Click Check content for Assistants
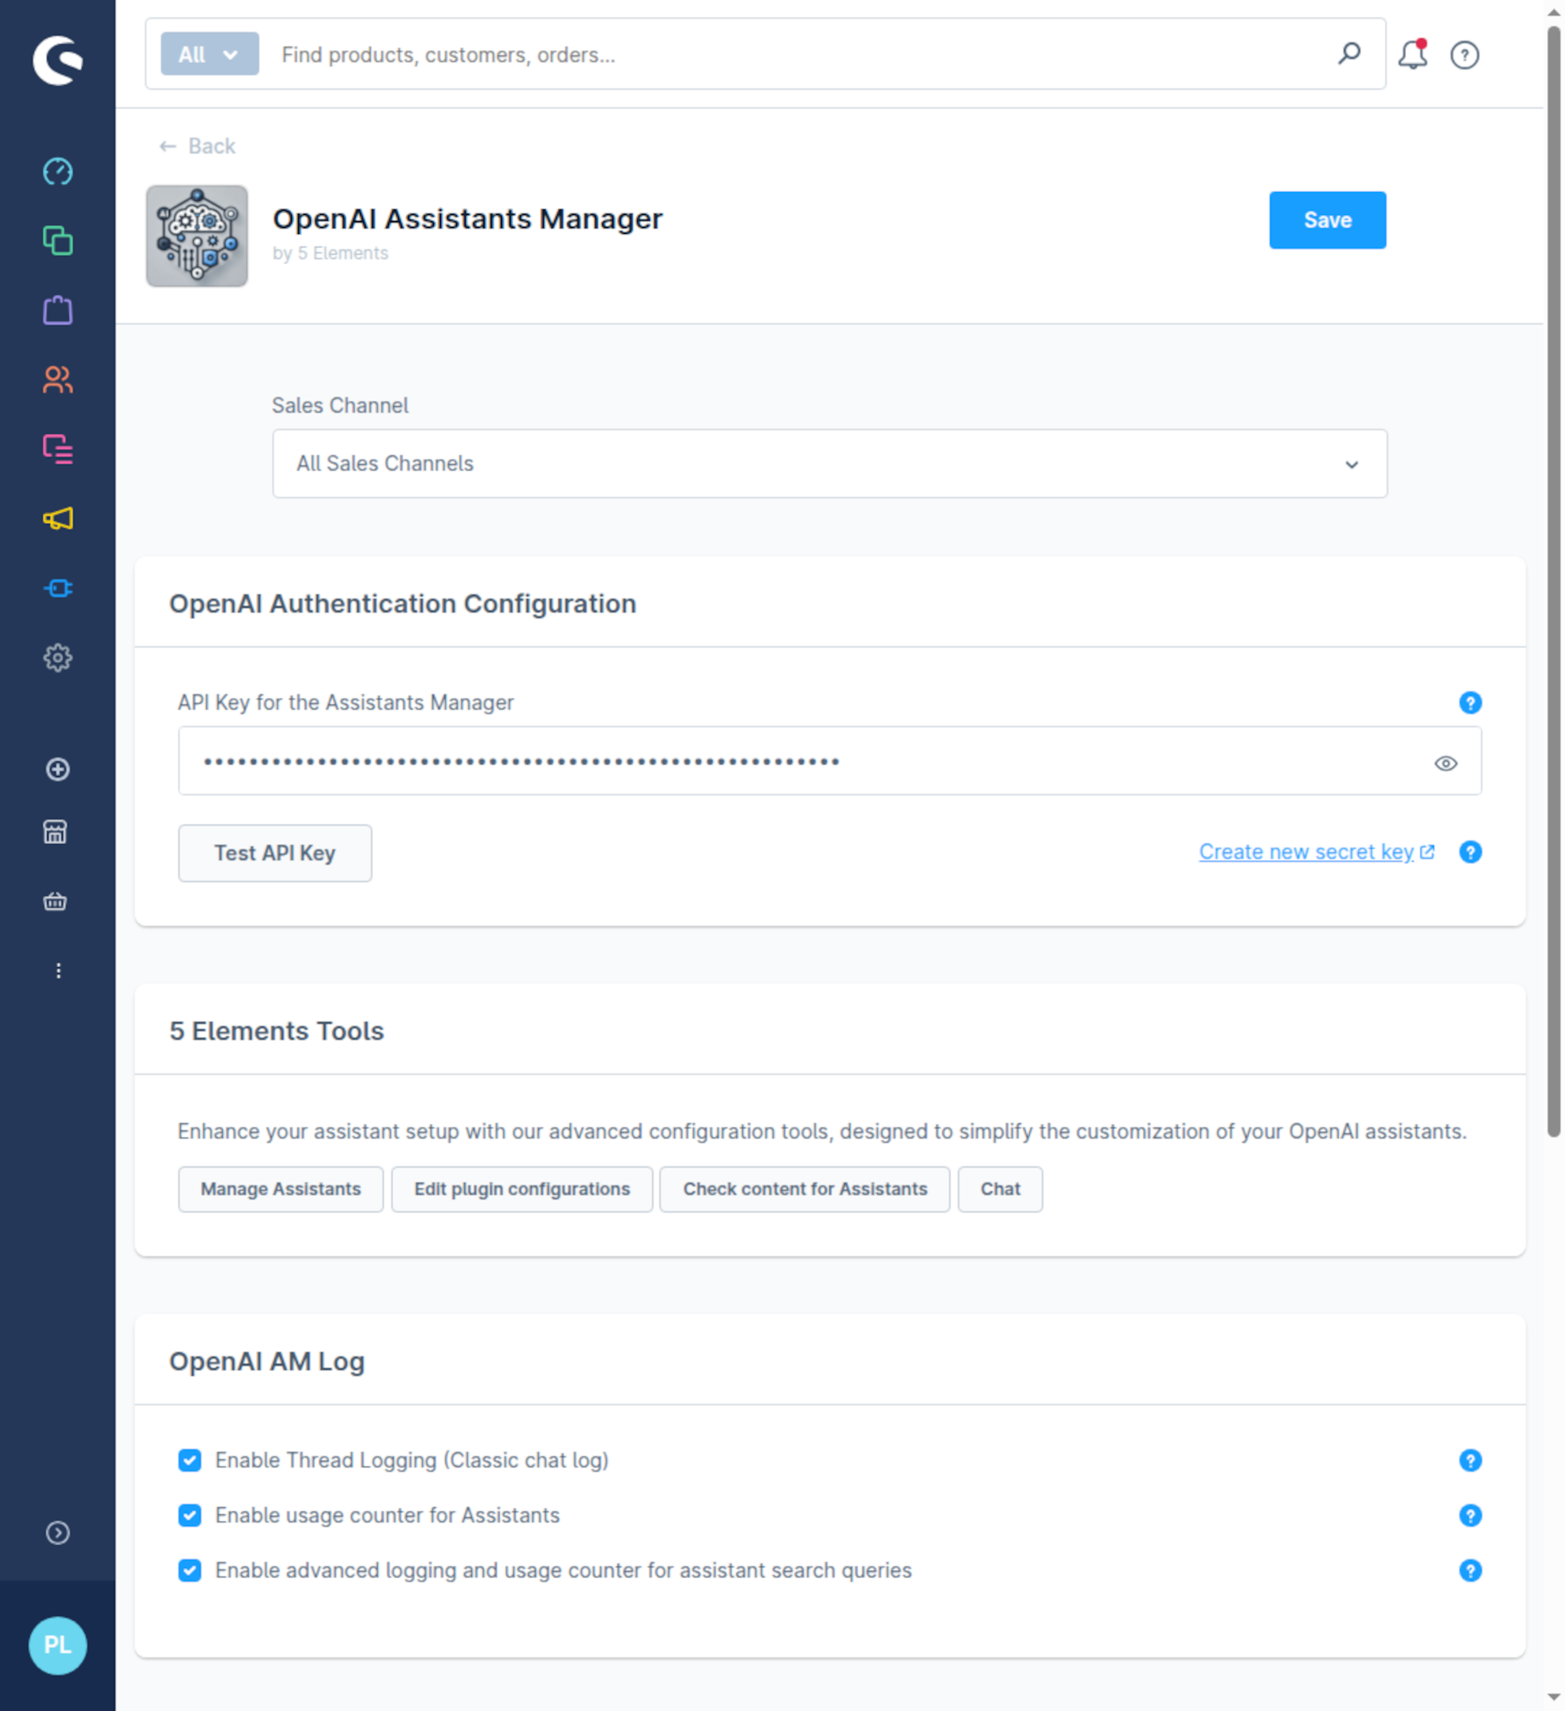1565x1711 pixels. coord(805,1189)
